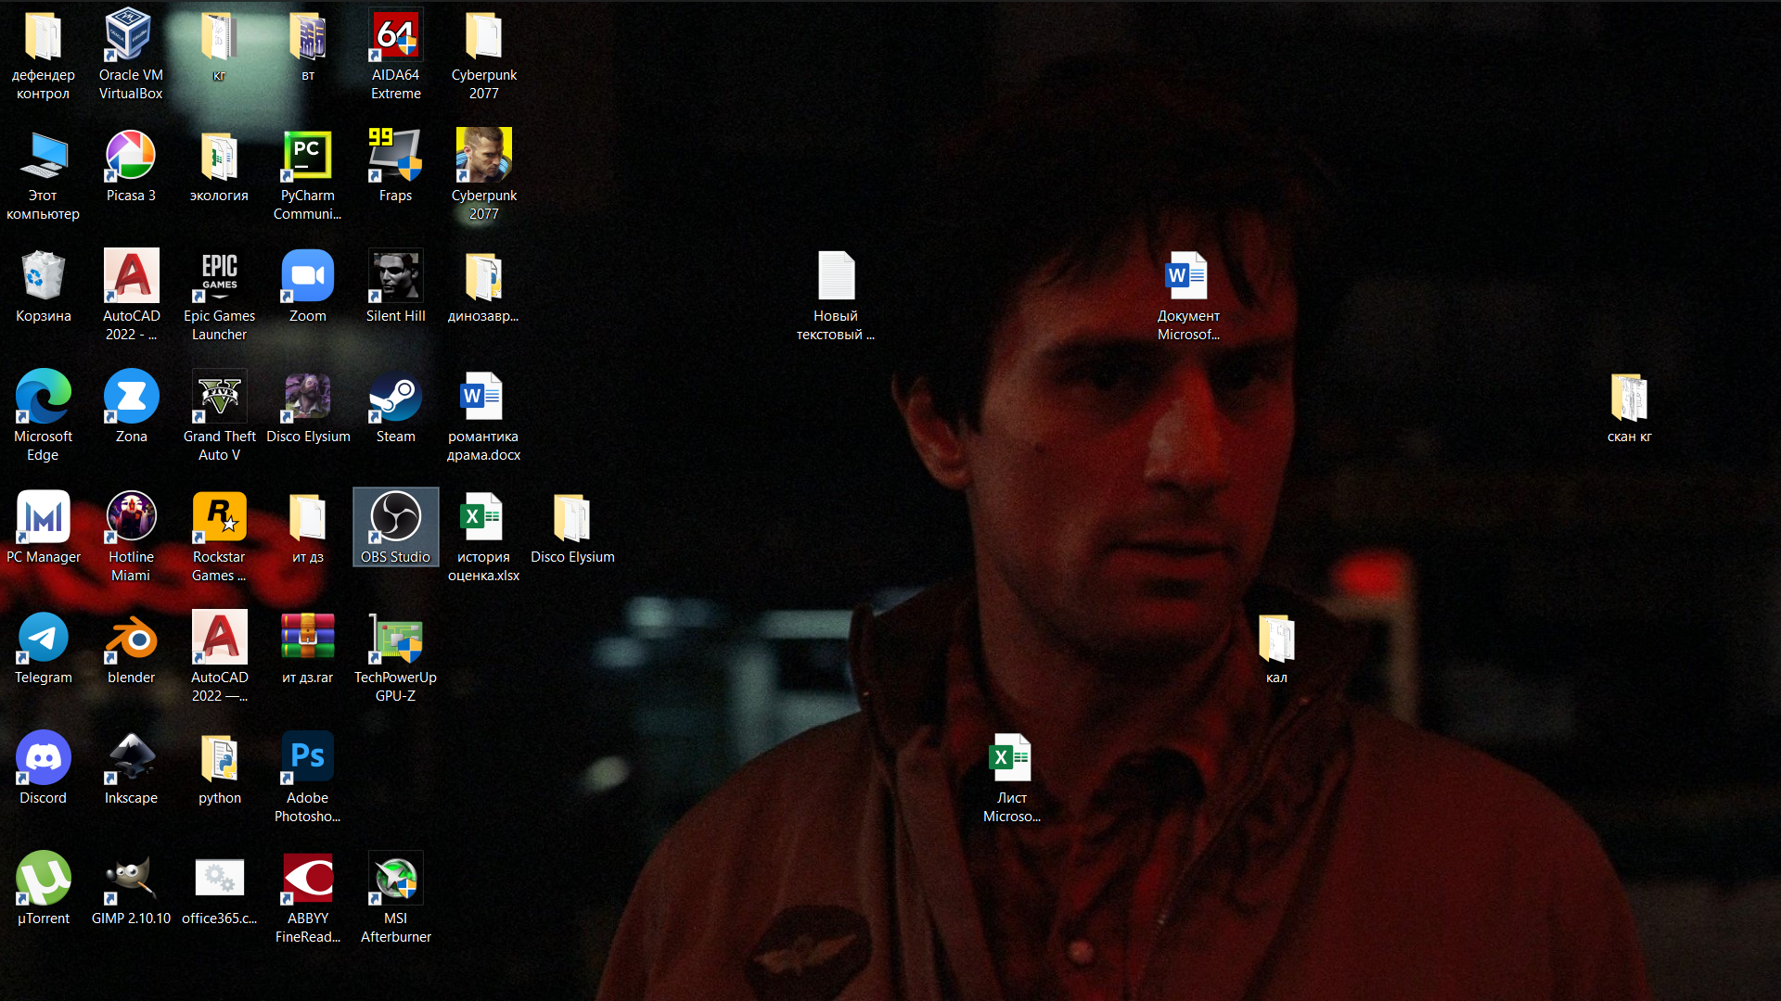Screen dimensions: 1781x1001
Task: Select the Picasa 3 shortcut
Action: pos(131,165)
